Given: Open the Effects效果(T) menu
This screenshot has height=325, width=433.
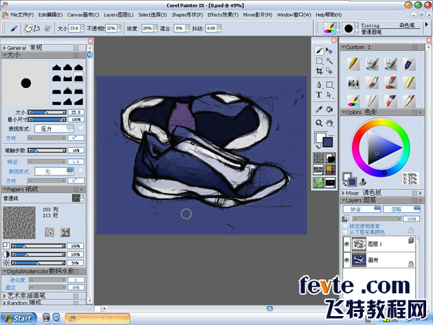Looking at the screenshot, I should coord(223,14).
